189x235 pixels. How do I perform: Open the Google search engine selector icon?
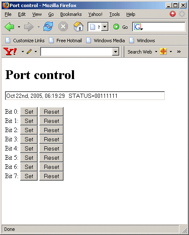(138, 27)
